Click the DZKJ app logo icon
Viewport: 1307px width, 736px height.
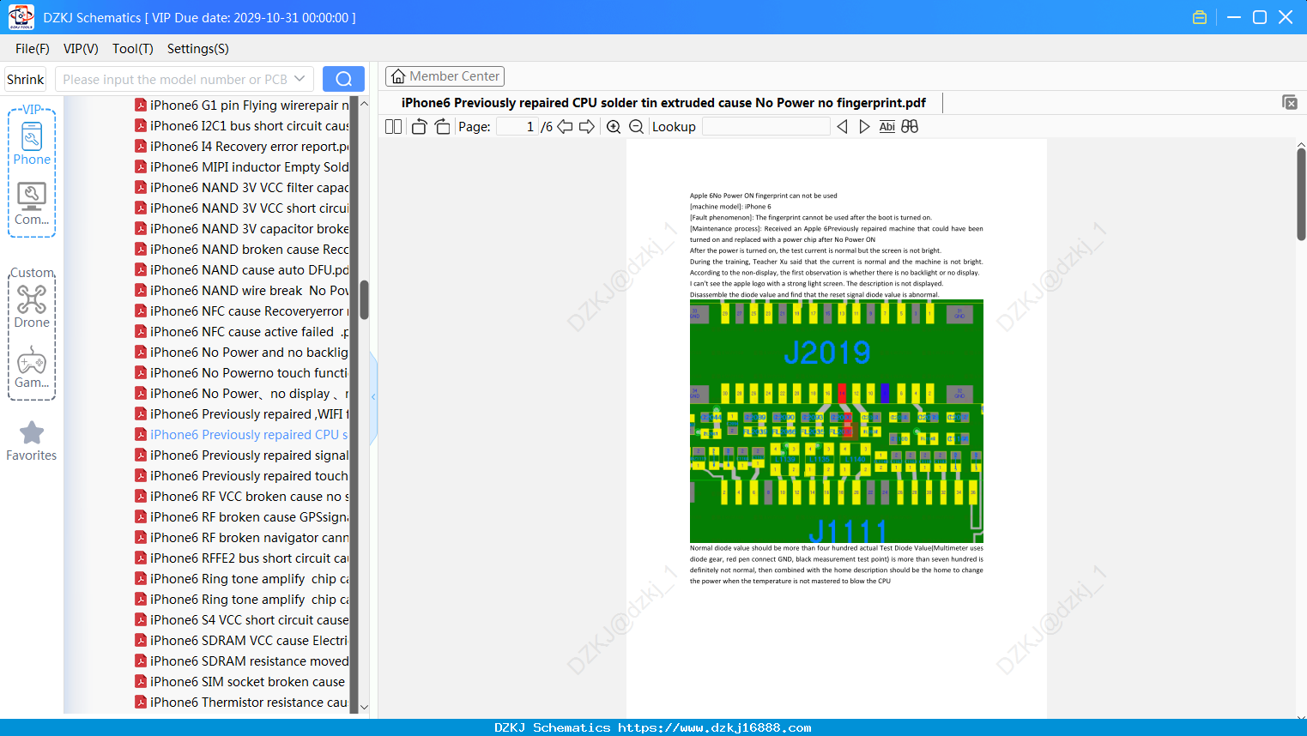21,17
